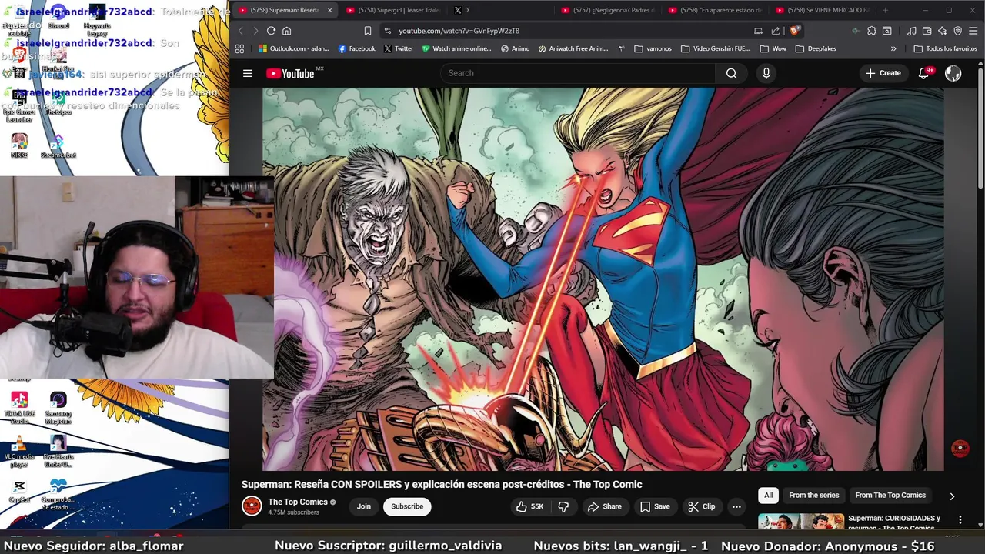This screenshot has width=985, height=554.
Task: Open the browser main menu
Action: tap(973, 31)
